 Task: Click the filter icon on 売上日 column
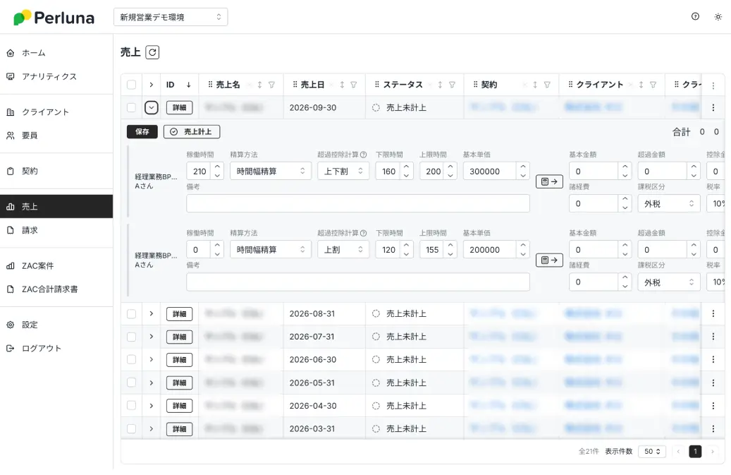(x=354, y=85)
